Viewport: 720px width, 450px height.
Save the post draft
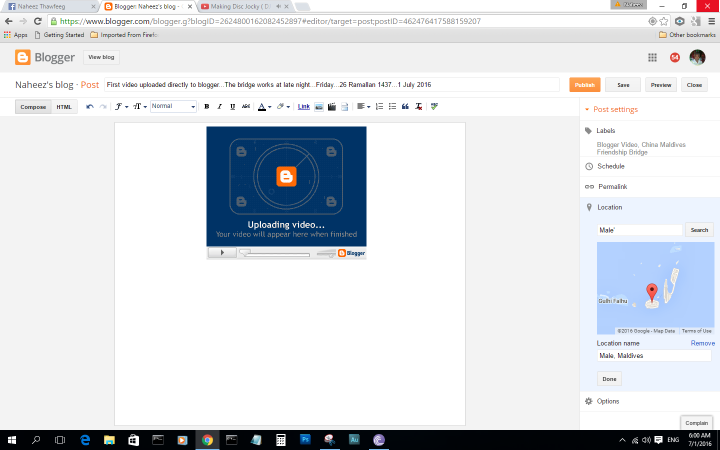tap(623, 85)
